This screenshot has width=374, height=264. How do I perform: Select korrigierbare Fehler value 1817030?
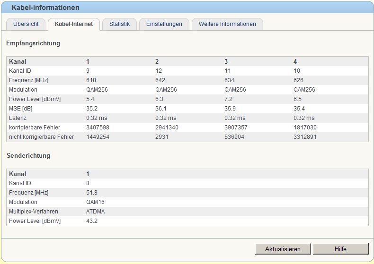[305, 128]
